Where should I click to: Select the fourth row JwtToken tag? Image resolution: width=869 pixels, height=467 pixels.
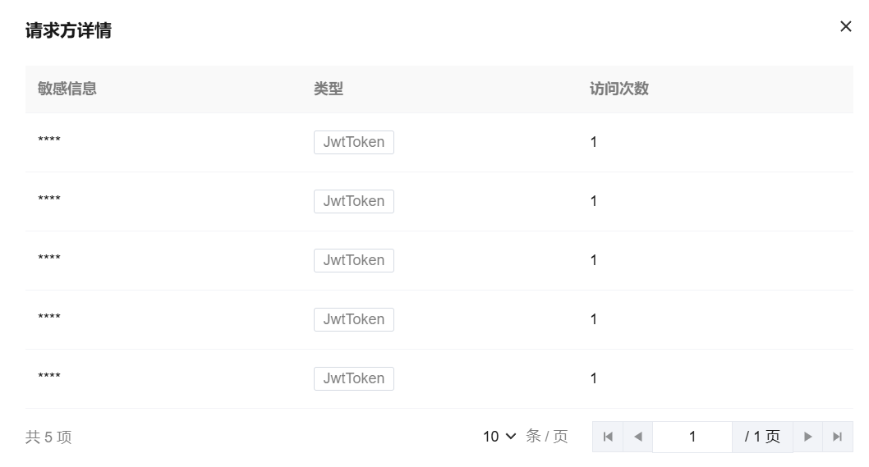pos(353,319)
